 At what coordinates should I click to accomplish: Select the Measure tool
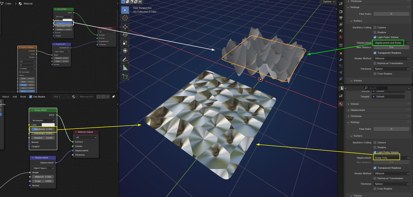click(125, 68)
